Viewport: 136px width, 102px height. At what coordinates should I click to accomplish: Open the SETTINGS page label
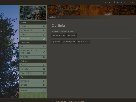coord(25,91)
